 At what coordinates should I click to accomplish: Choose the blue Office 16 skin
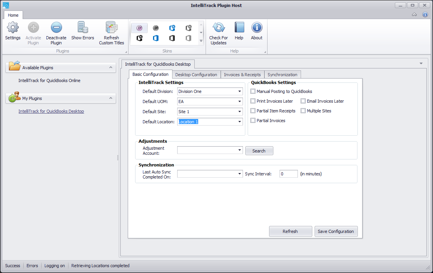point(172,28)
